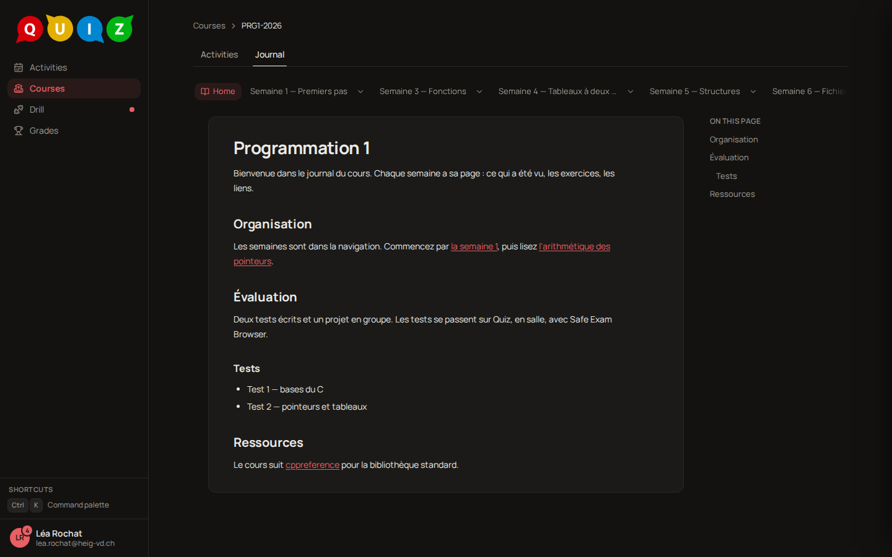Open Léa Rochat account menu
Image resolution: width=892 pixels, height=557 pixels.
pos(74,538)
